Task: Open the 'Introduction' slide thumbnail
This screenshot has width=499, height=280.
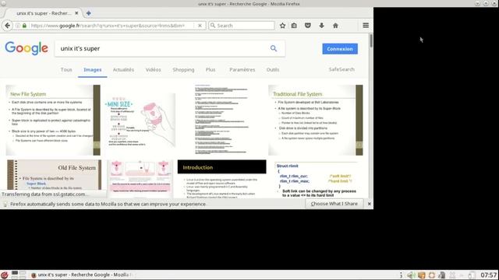Action: [221, 179]
